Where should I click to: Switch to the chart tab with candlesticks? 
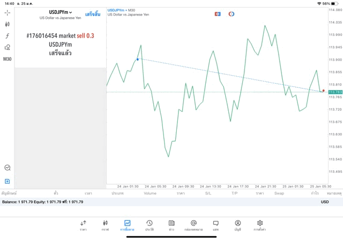click(x=105, y=224)
